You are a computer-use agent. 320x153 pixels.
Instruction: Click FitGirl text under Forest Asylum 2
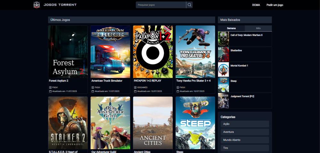pyautogui.click(x=55, y=87)
